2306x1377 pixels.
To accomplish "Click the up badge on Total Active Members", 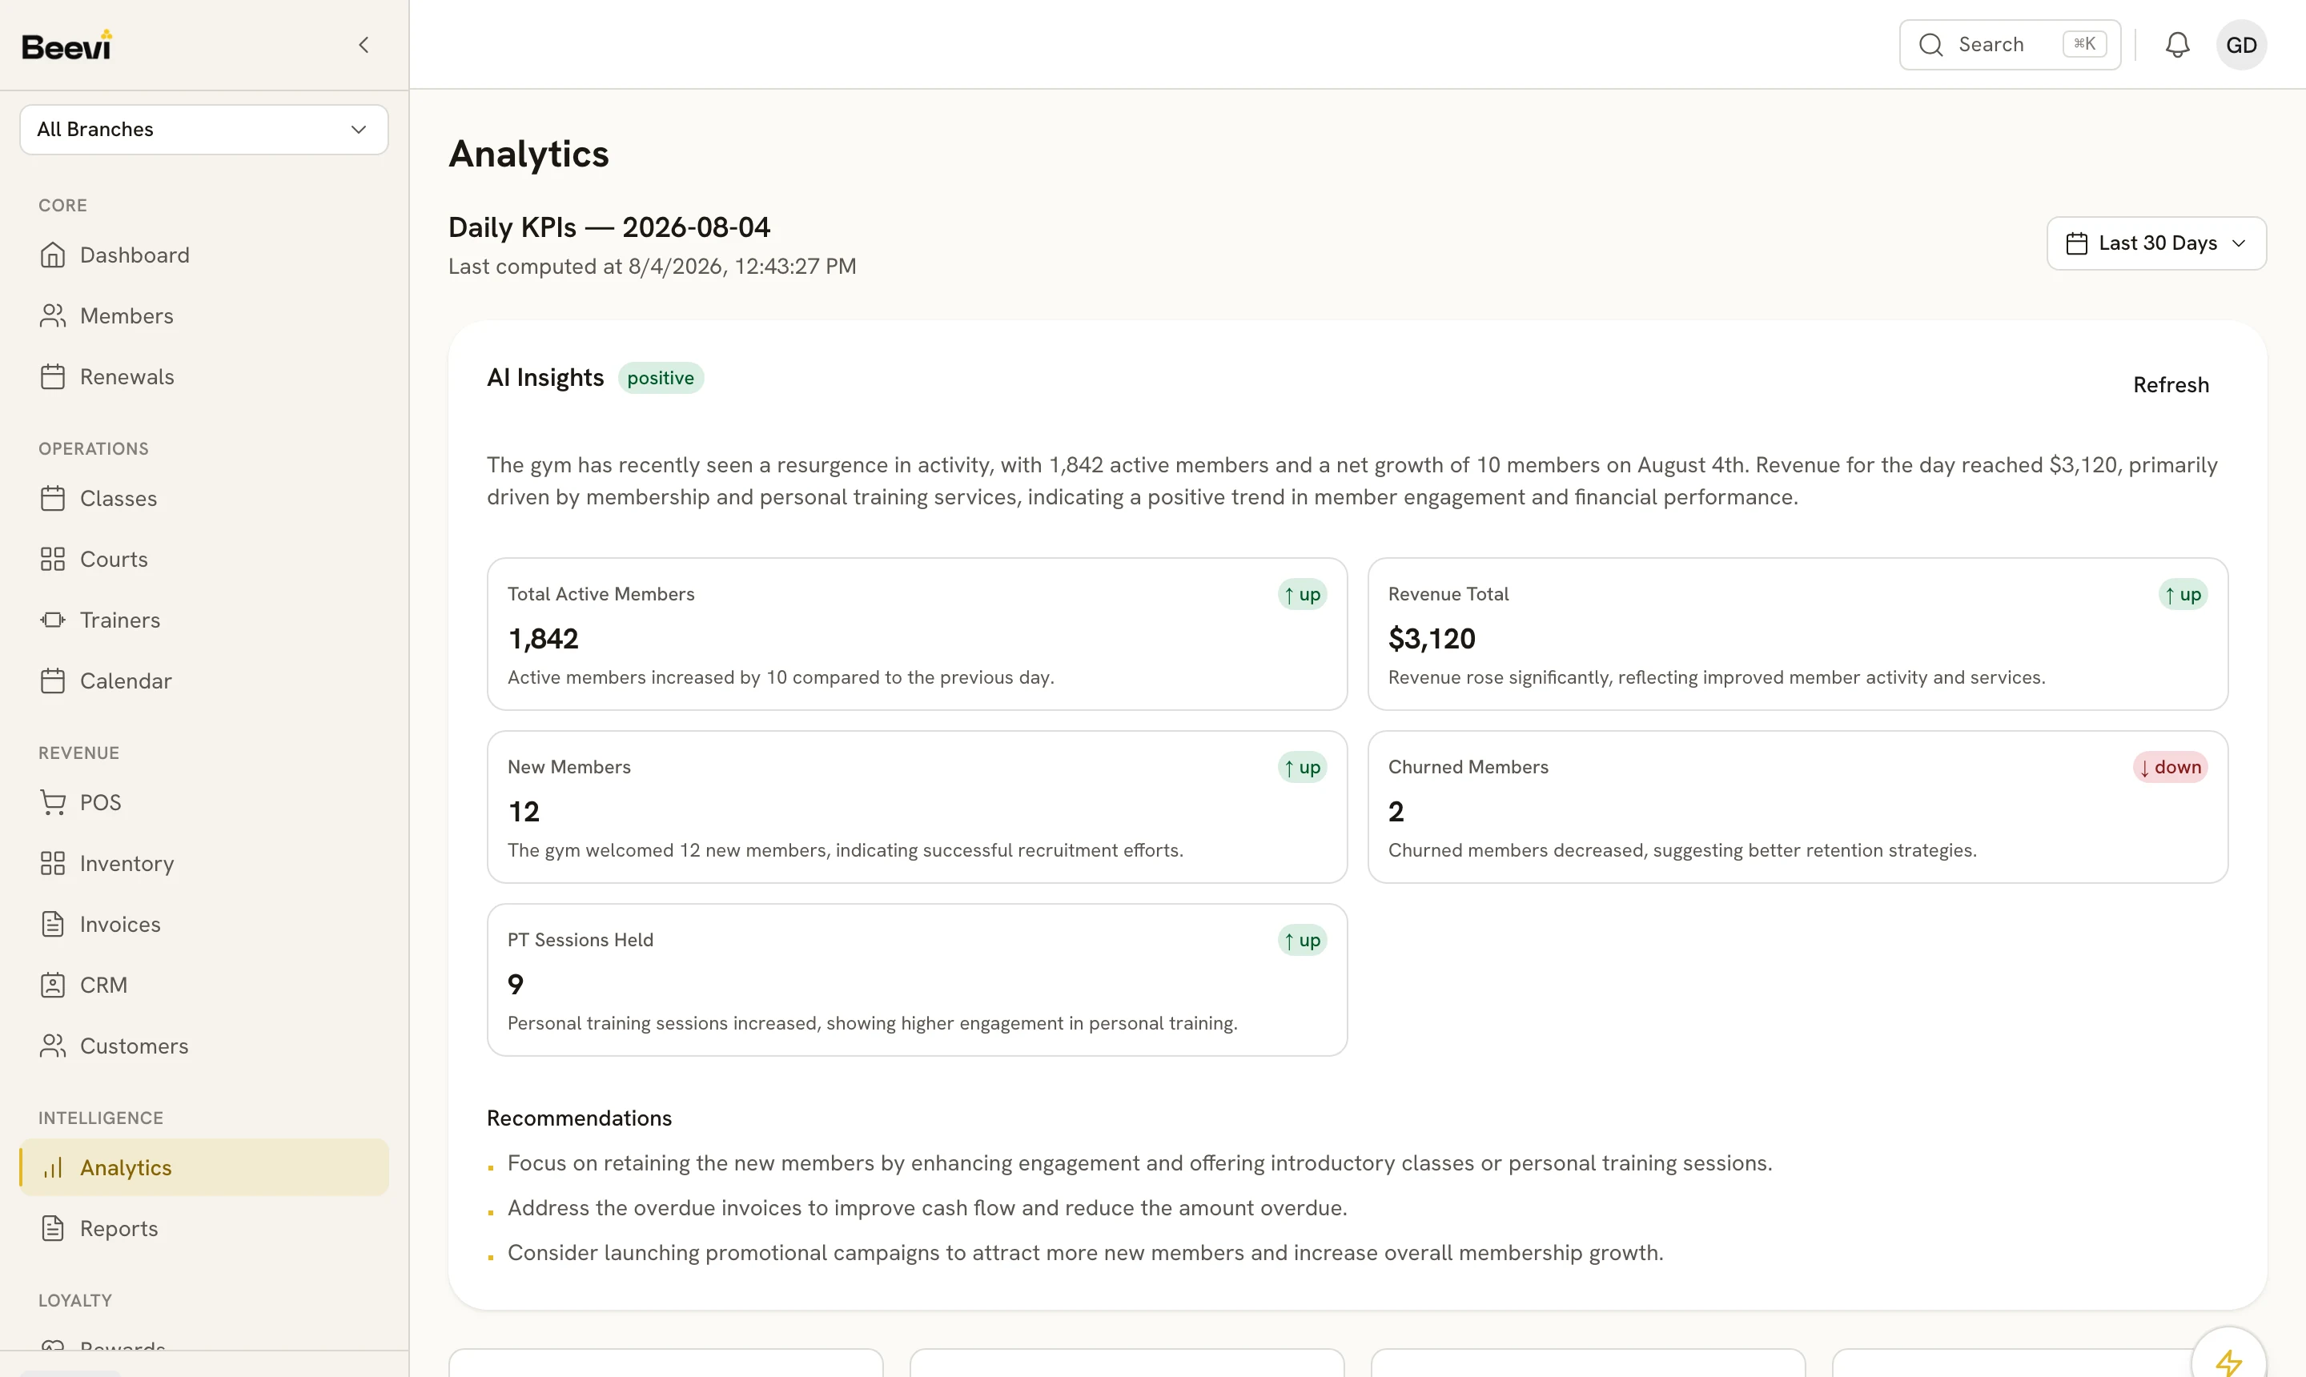I will pyautogui.click(x=1301, y=594).
